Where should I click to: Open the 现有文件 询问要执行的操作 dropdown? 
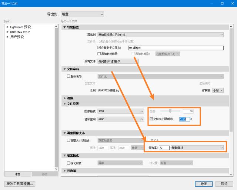pyautogui.click(x=118, y=61)
